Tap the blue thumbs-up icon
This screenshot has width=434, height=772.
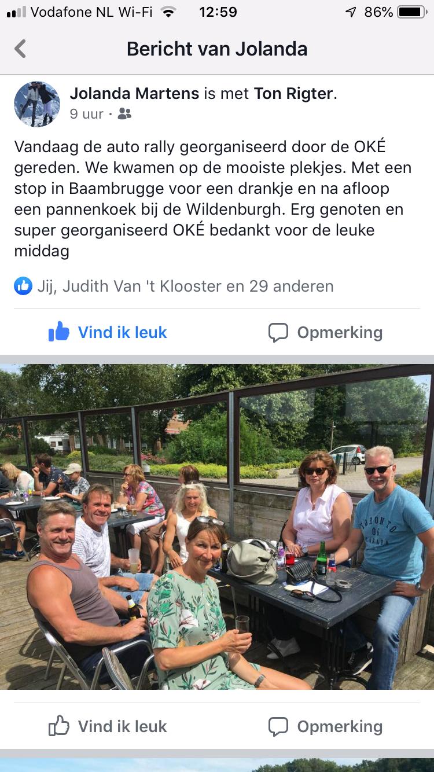click(x=59, y=332)
